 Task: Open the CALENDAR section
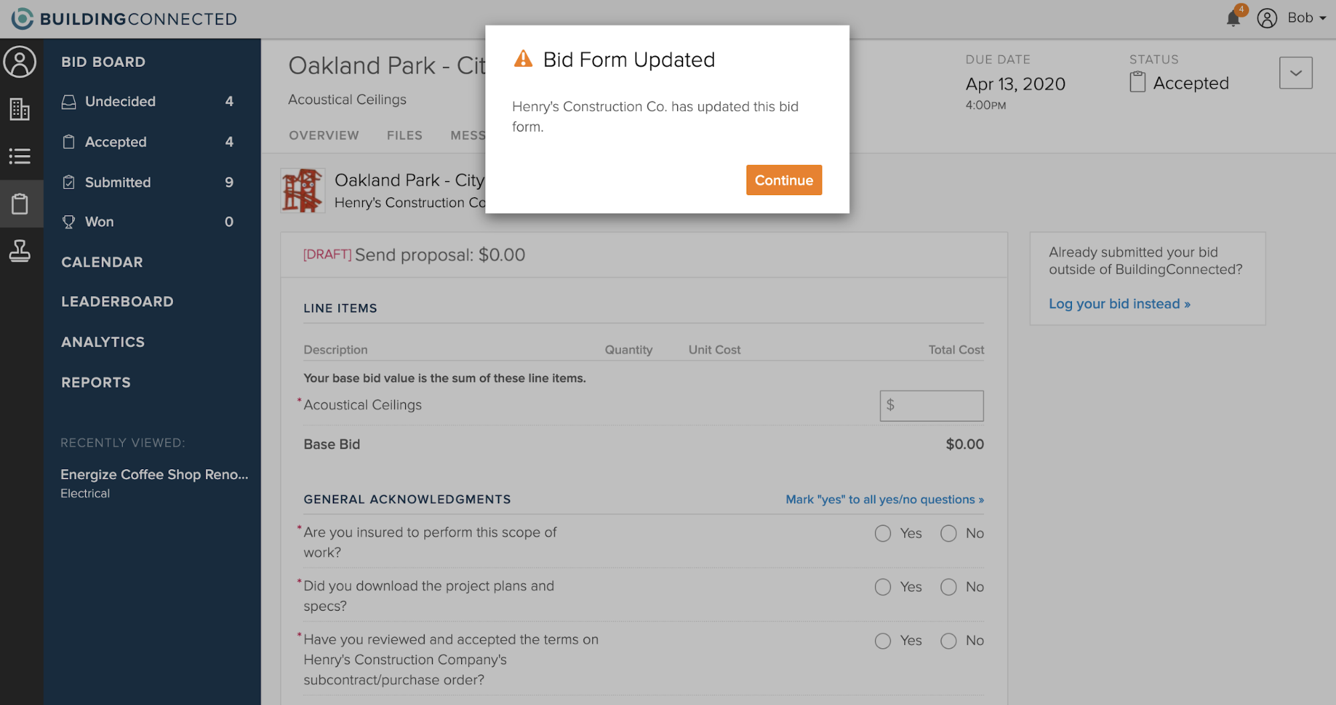click(102, 262)
